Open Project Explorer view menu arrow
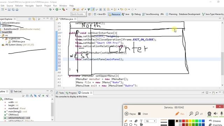The width and height of the screenshot is (224, 126). pos(44,19)
